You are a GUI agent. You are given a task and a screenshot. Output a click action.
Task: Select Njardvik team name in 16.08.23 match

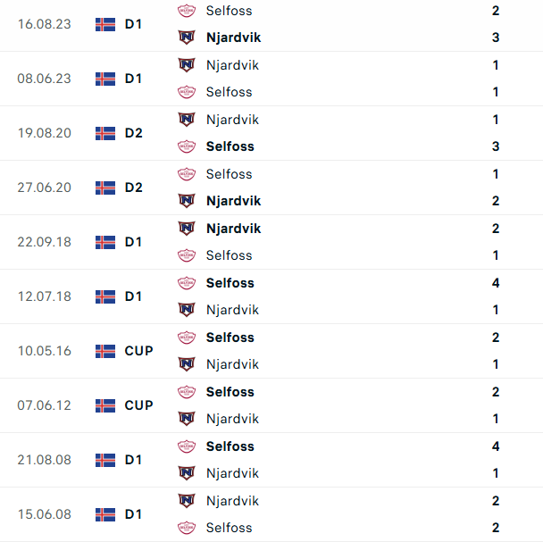coord(233,38)
